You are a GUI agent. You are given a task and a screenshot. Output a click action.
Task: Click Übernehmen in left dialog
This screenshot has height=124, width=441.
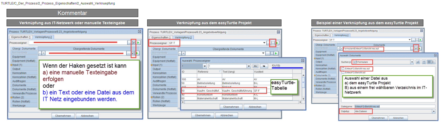(x=63, y=116)
